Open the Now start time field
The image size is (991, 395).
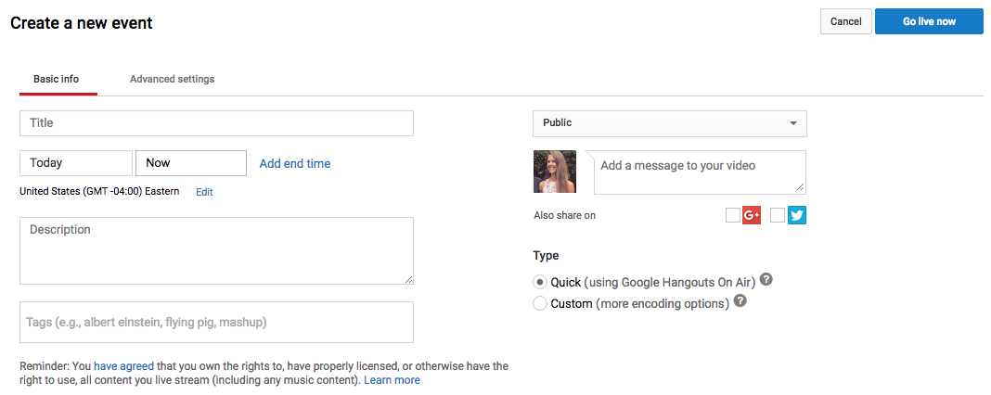tap(190, 163)
